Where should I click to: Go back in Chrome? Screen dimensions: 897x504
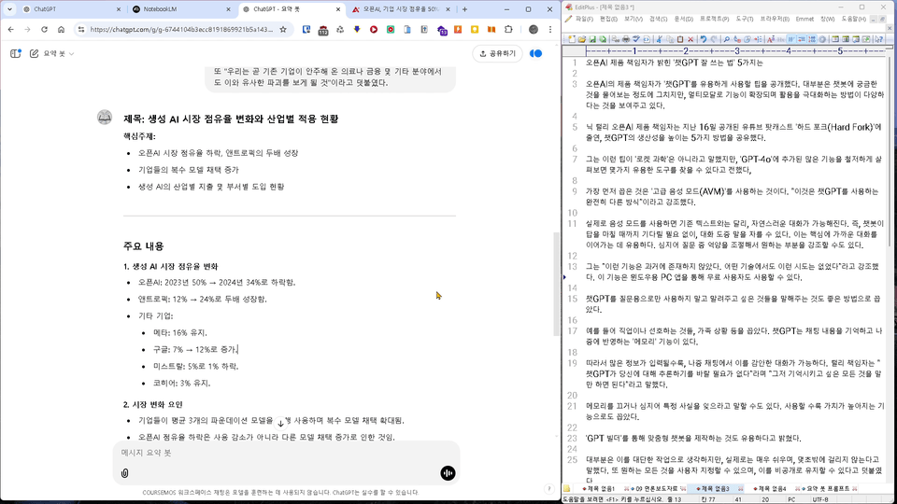point(11,29)
